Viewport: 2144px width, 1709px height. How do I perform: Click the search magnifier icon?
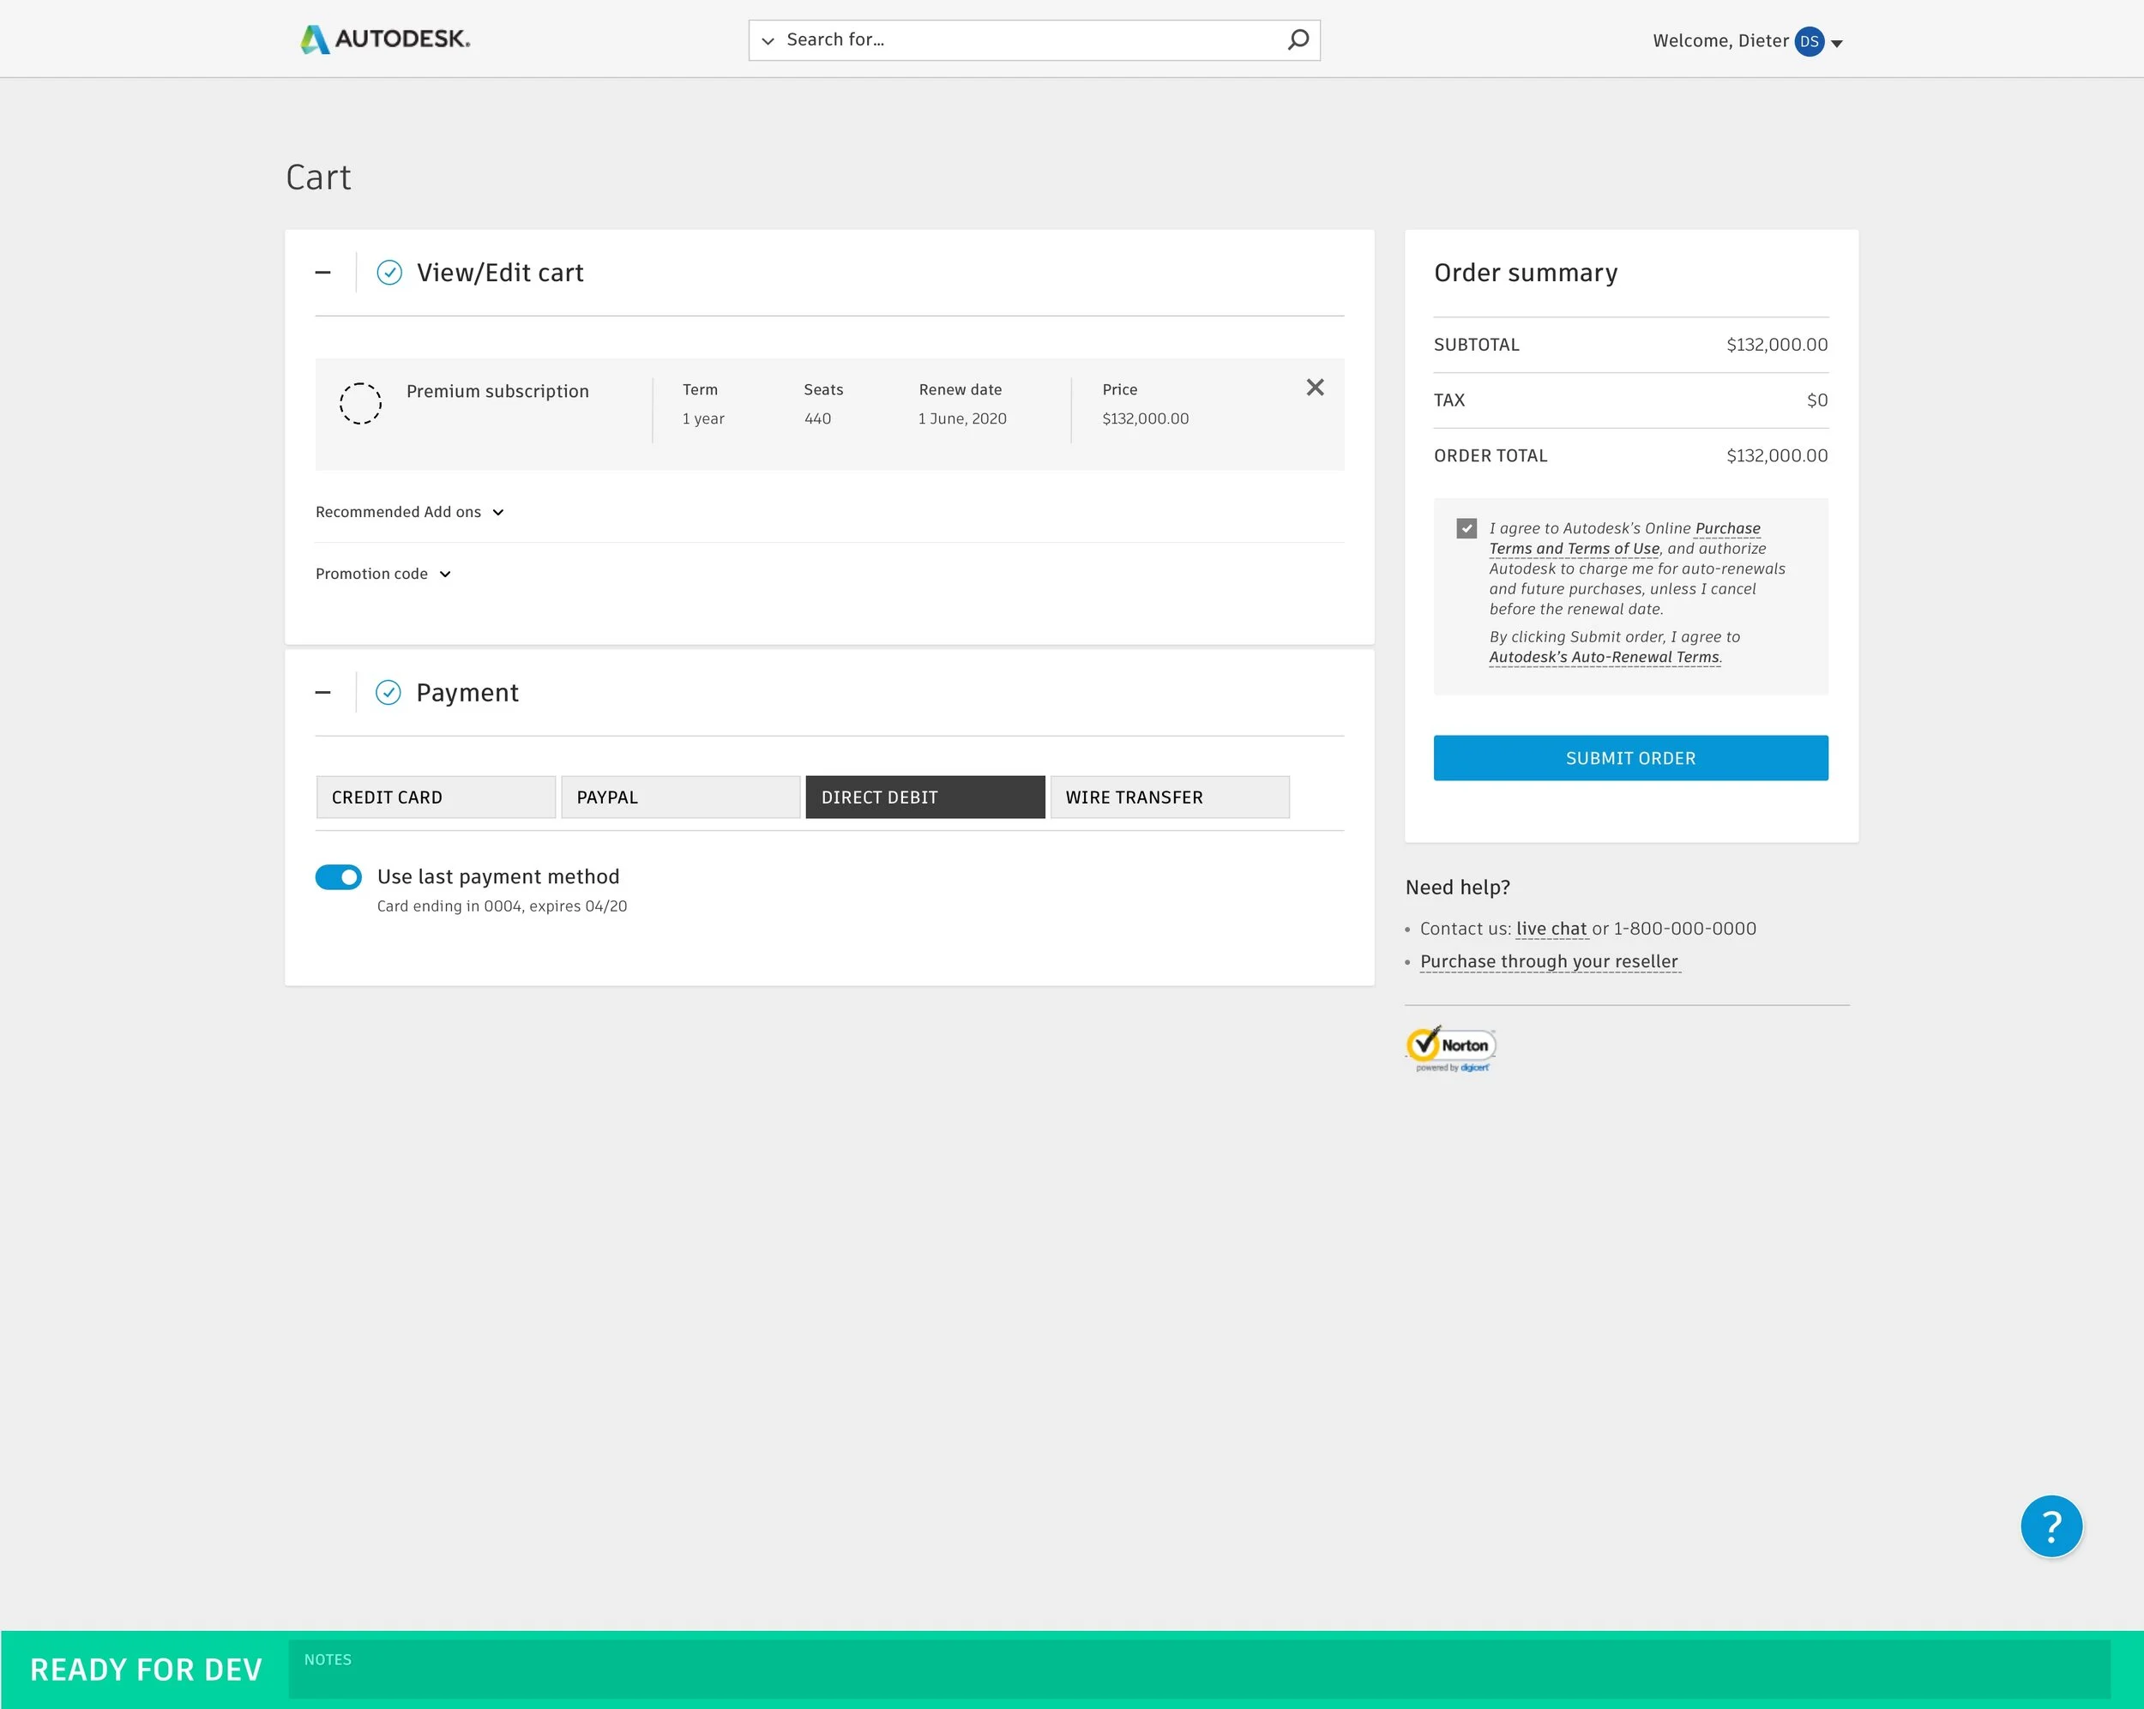tap(1298, 39)
